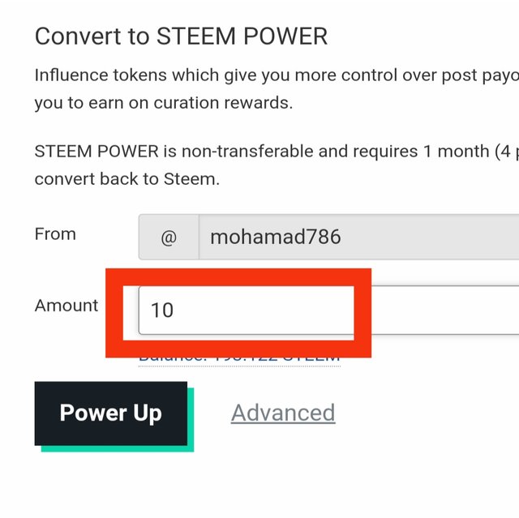Click the value 10 in Amount field
The image size is (519, 518).
click(x=162, y=310)
